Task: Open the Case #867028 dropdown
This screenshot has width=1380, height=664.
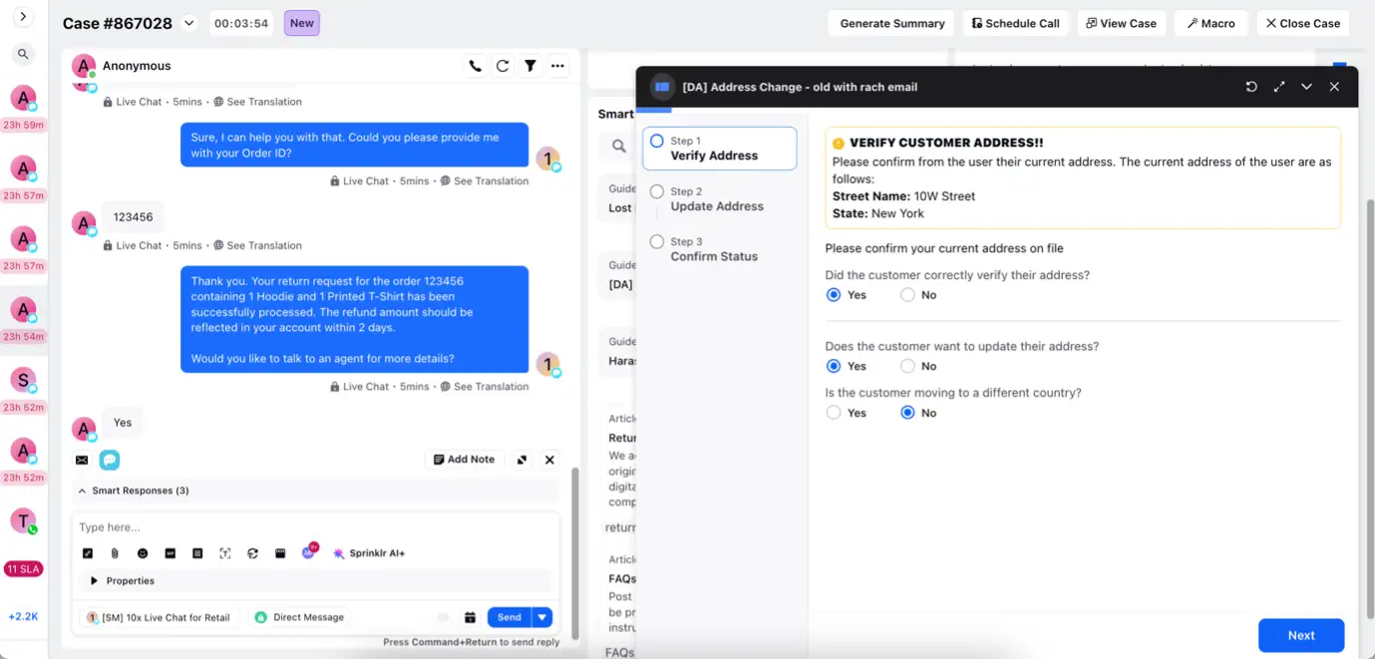Action: [x=189, y=22]
